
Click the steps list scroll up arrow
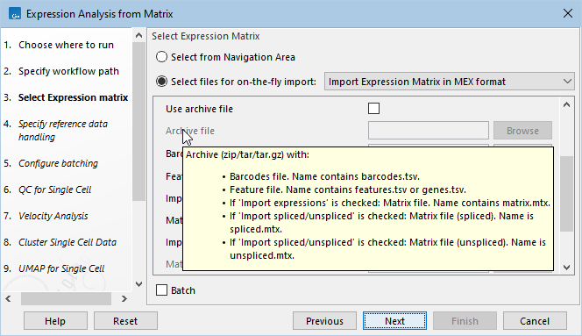138,35
